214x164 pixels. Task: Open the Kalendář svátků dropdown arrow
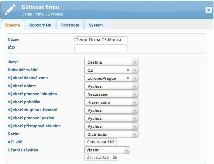[x=135, y=70]
